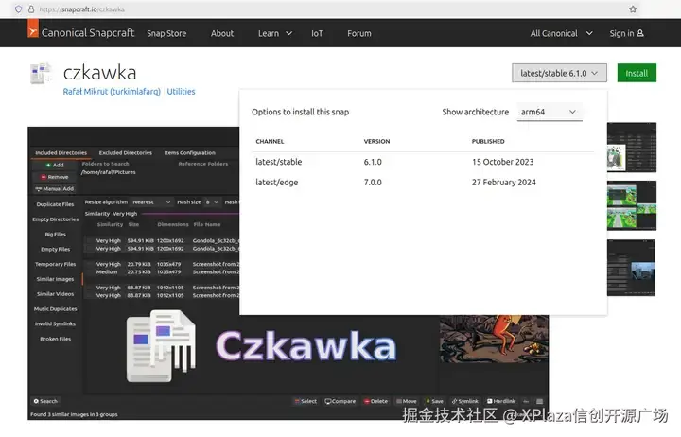Viewport: 681px width, 437px height.
Task: Click the address bar lock icon
Action: (31, 9)
